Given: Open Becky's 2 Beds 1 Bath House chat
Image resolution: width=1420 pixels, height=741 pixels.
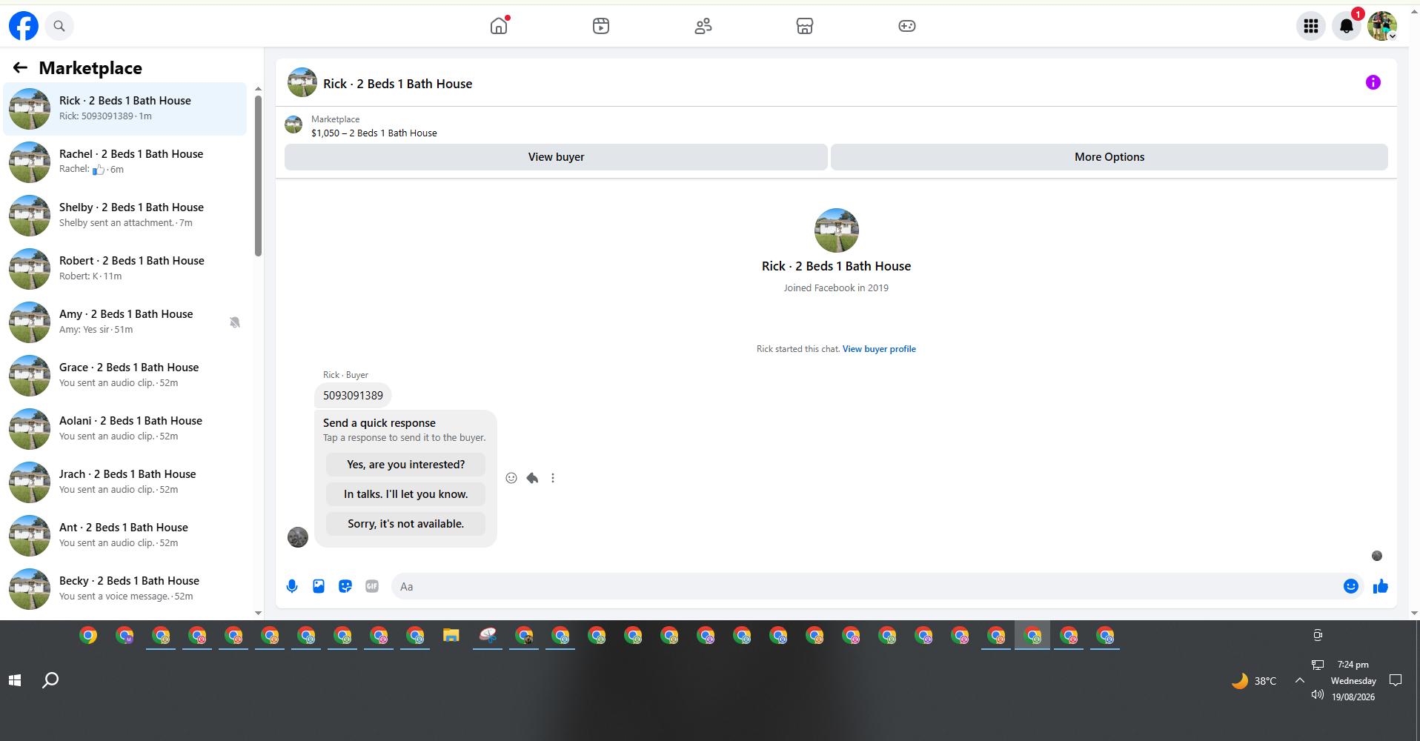Looking at the screenshot, I should point(125,589).
